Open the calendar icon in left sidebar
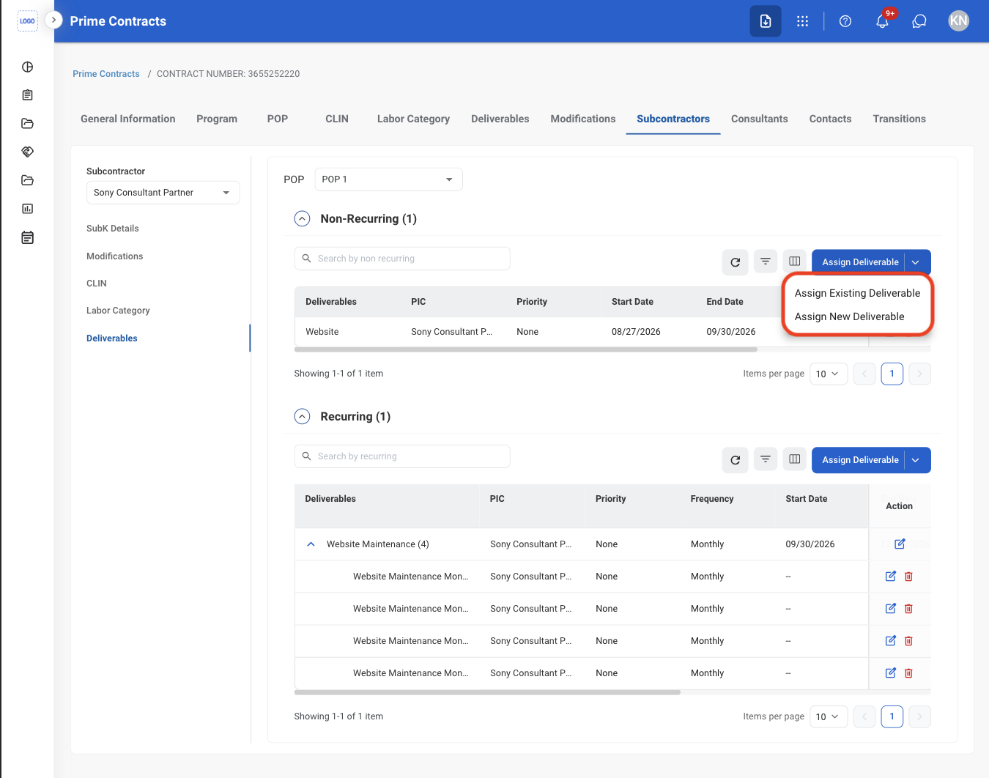The width and height of the screenshot is (989, 778). pos(28,237)
